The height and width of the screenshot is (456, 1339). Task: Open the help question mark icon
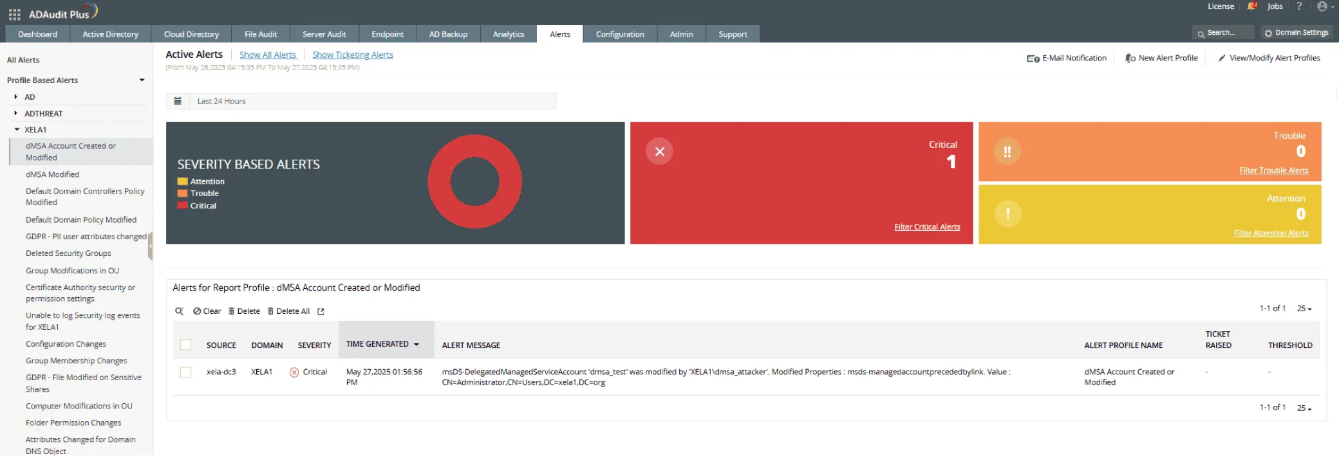coord(1299,6)
